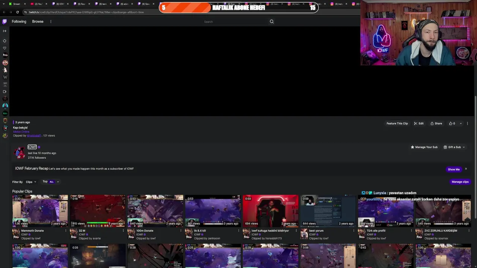Open options menu for Türk aile profili clip

[411, 231]
